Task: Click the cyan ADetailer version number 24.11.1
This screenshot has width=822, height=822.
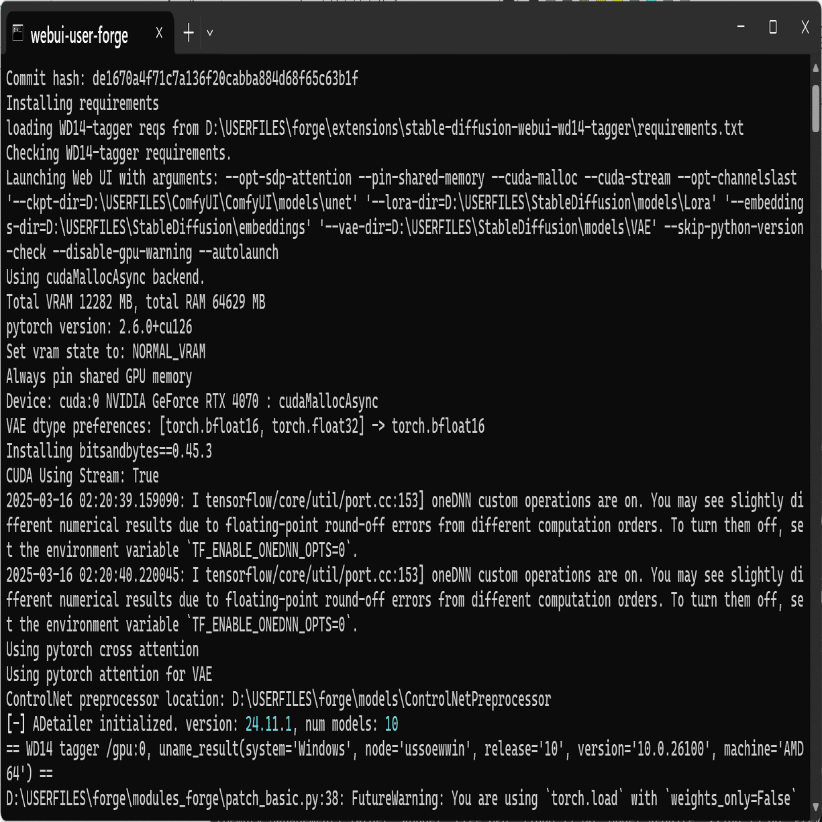Action: [268, 725]
